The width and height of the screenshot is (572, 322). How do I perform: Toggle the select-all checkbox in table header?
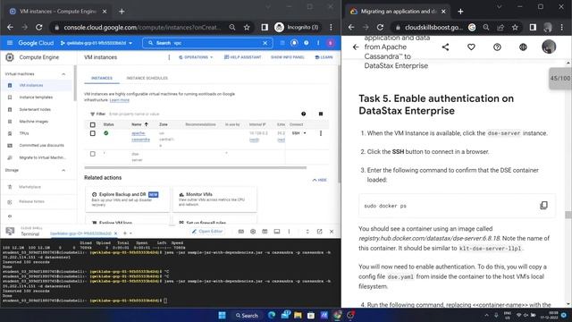click(93, 125)
